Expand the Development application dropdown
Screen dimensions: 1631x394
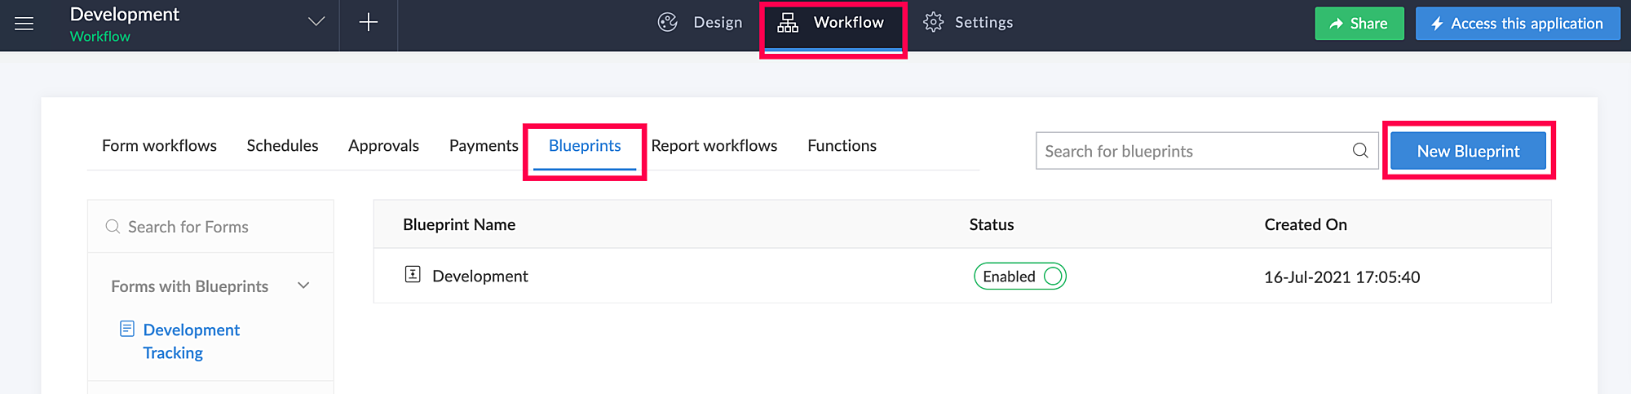[x=316, y=22]
